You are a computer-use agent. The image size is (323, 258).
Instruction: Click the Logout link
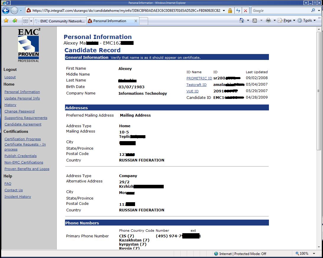10,77
